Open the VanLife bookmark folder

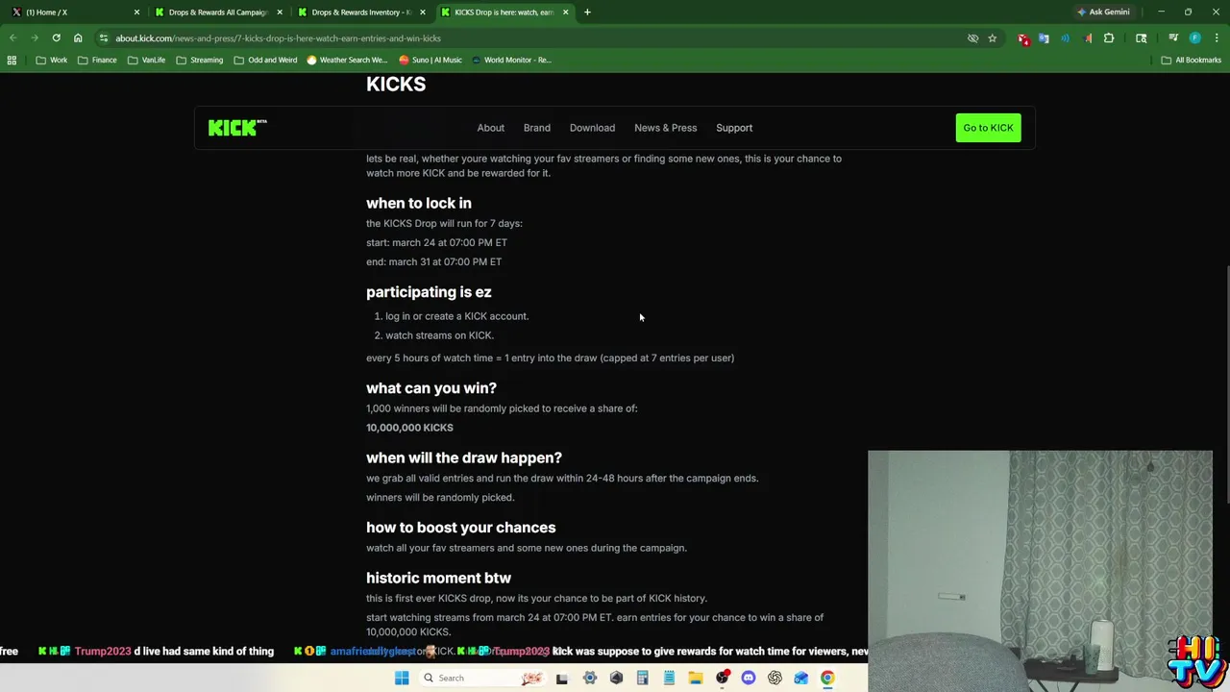(x=146, y=60)
